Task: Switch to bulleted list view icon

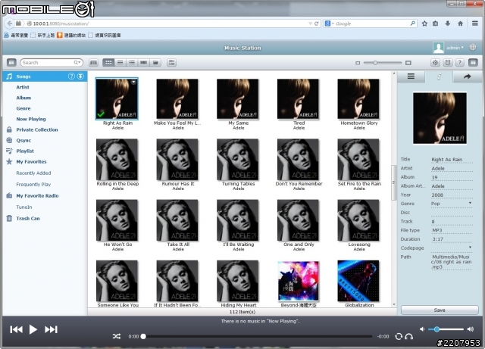Action: (x=132, y=62)
